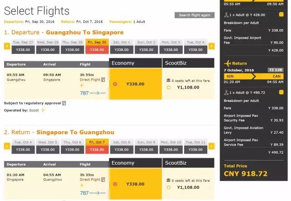
Task: Open Direct Flight details icon for departure flight
Action: (x=103, y=80)
